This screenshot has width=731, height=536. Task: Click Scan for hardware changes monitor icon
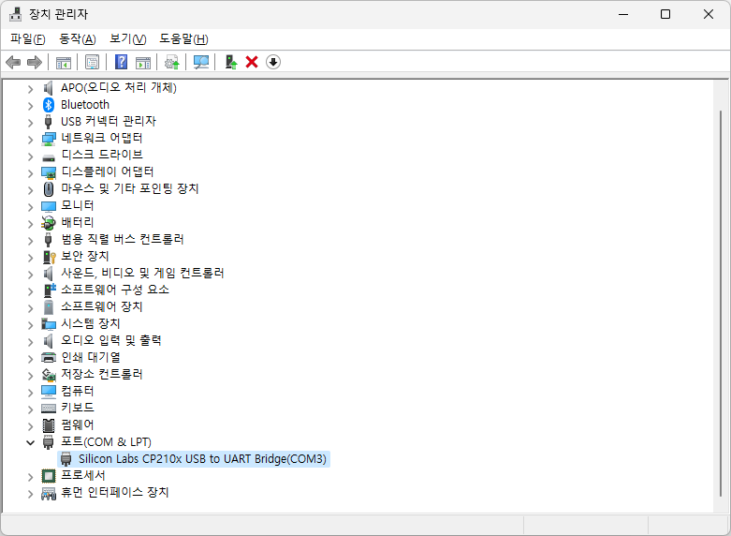click(201, 62)
